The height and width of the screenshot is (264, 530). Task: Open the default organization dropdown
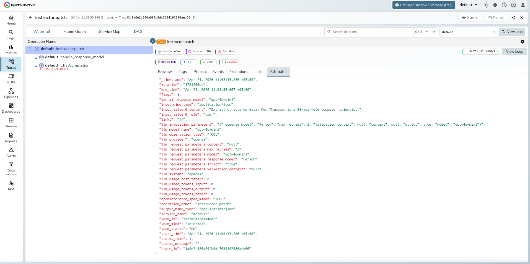468,5
